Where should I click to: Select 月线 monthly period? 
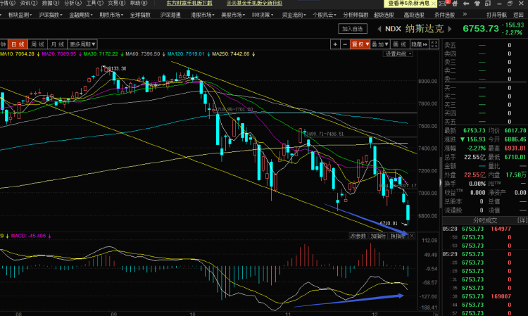point(57,44)
